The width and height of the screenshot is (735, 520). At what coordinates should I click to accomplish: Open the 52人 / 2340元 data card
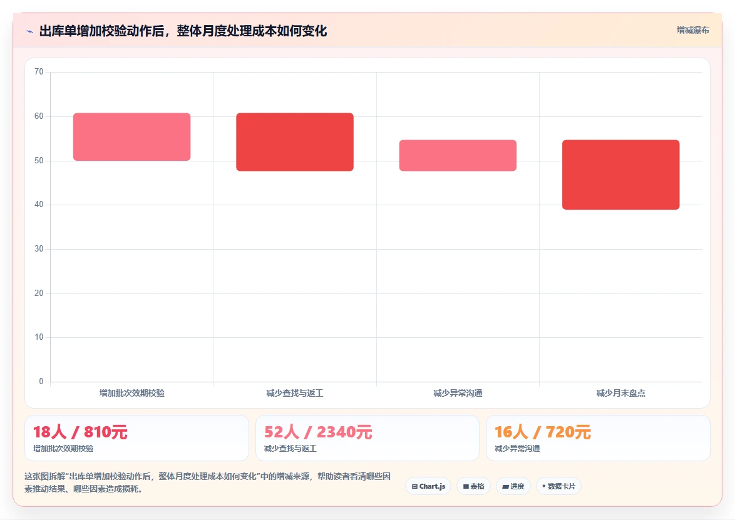(x=367, y=438)
